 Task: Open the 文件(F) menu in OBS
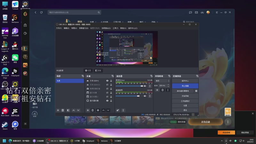pyautogui.click(x=59, y=28)
